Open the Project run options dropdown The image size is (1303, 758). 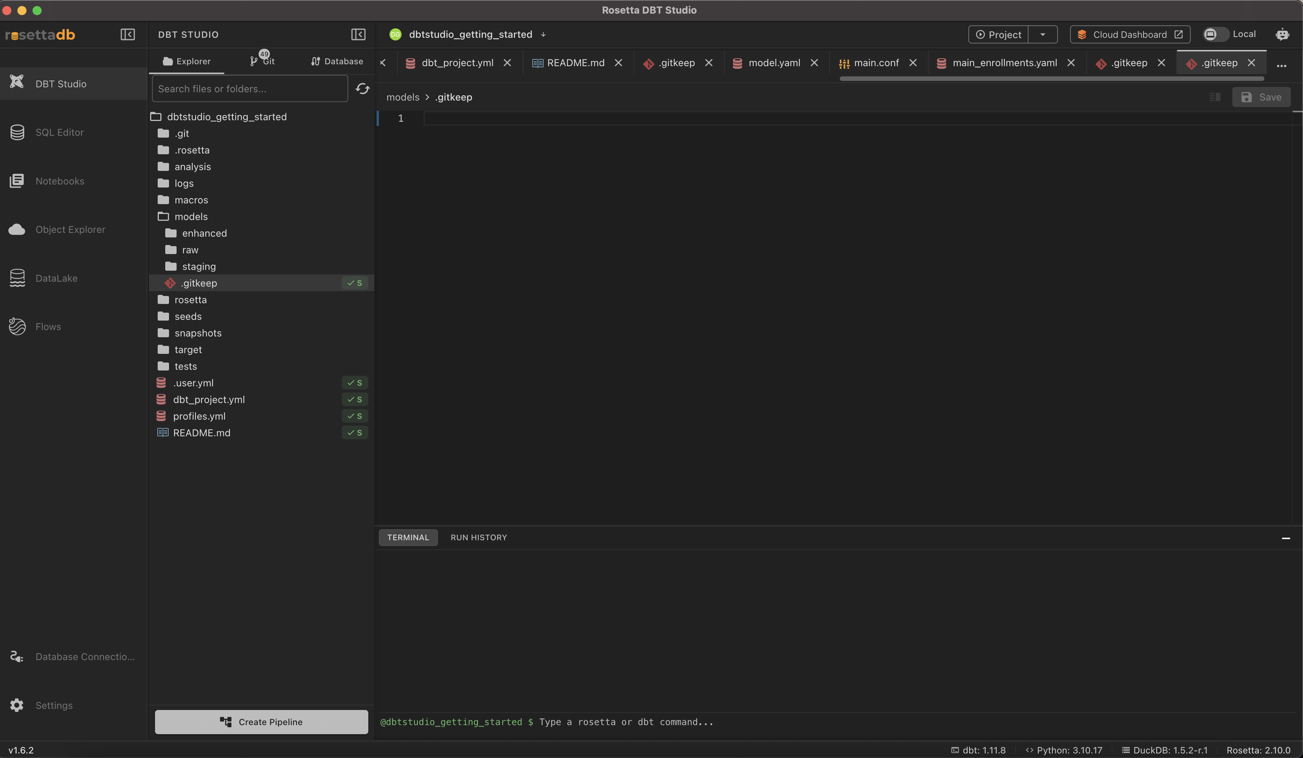coord(1043,35)
